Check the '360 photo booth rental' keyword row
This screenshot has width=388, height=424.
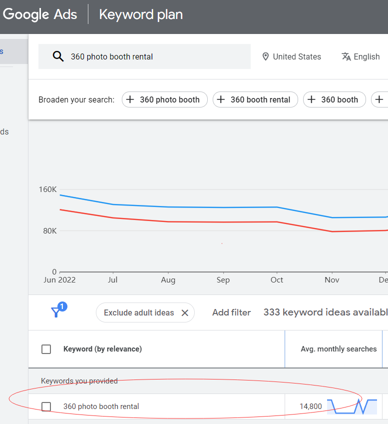point(46,406)
